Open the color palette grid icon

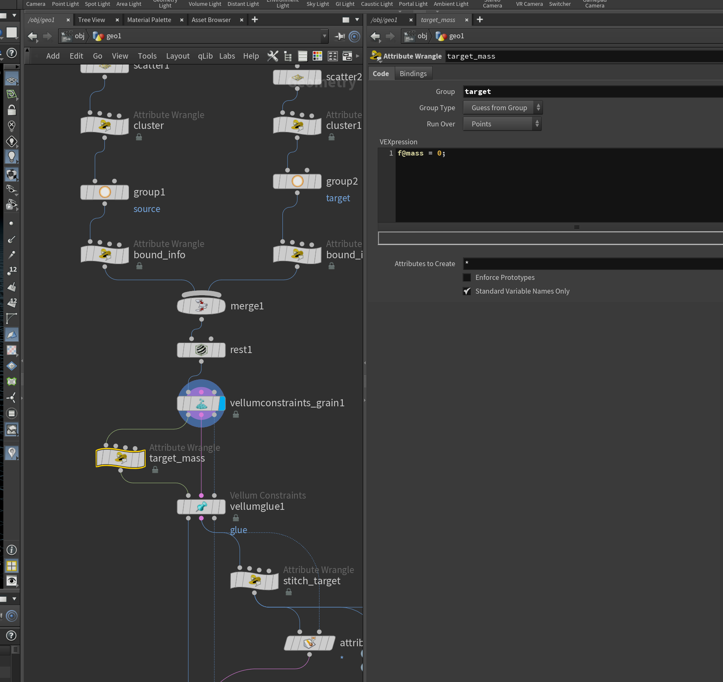click(x=317, y=56)
